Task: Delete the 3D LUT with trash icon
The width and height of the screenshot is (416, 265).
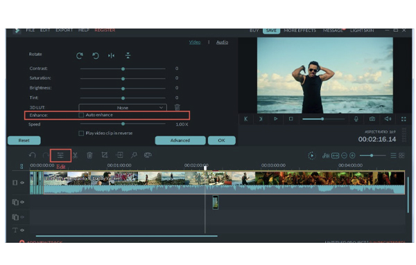Action: coord(177,107)
